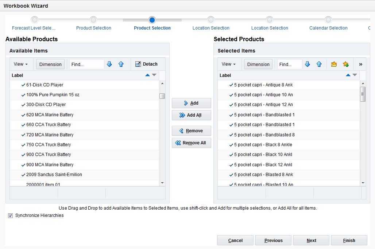Select 620 MCA Marine Battery item
375x249 pixels.
84,115
